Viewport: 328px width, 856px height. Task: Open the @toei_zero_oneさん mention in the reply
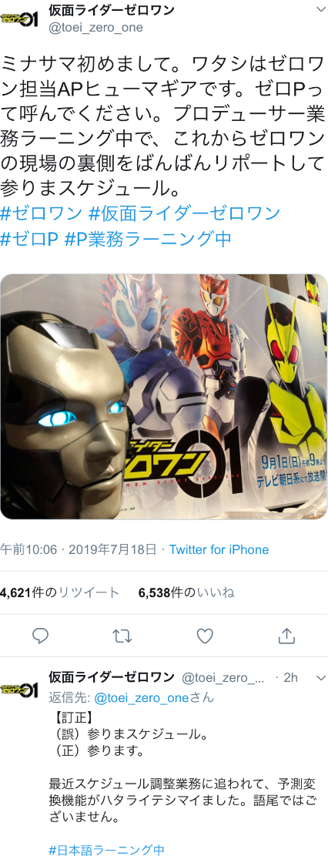point(155,697)
